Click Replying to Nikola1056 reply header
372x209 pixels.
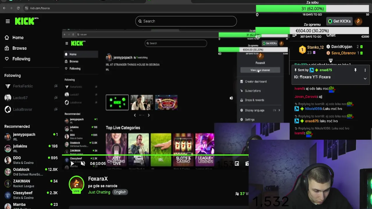coord(322,128)
